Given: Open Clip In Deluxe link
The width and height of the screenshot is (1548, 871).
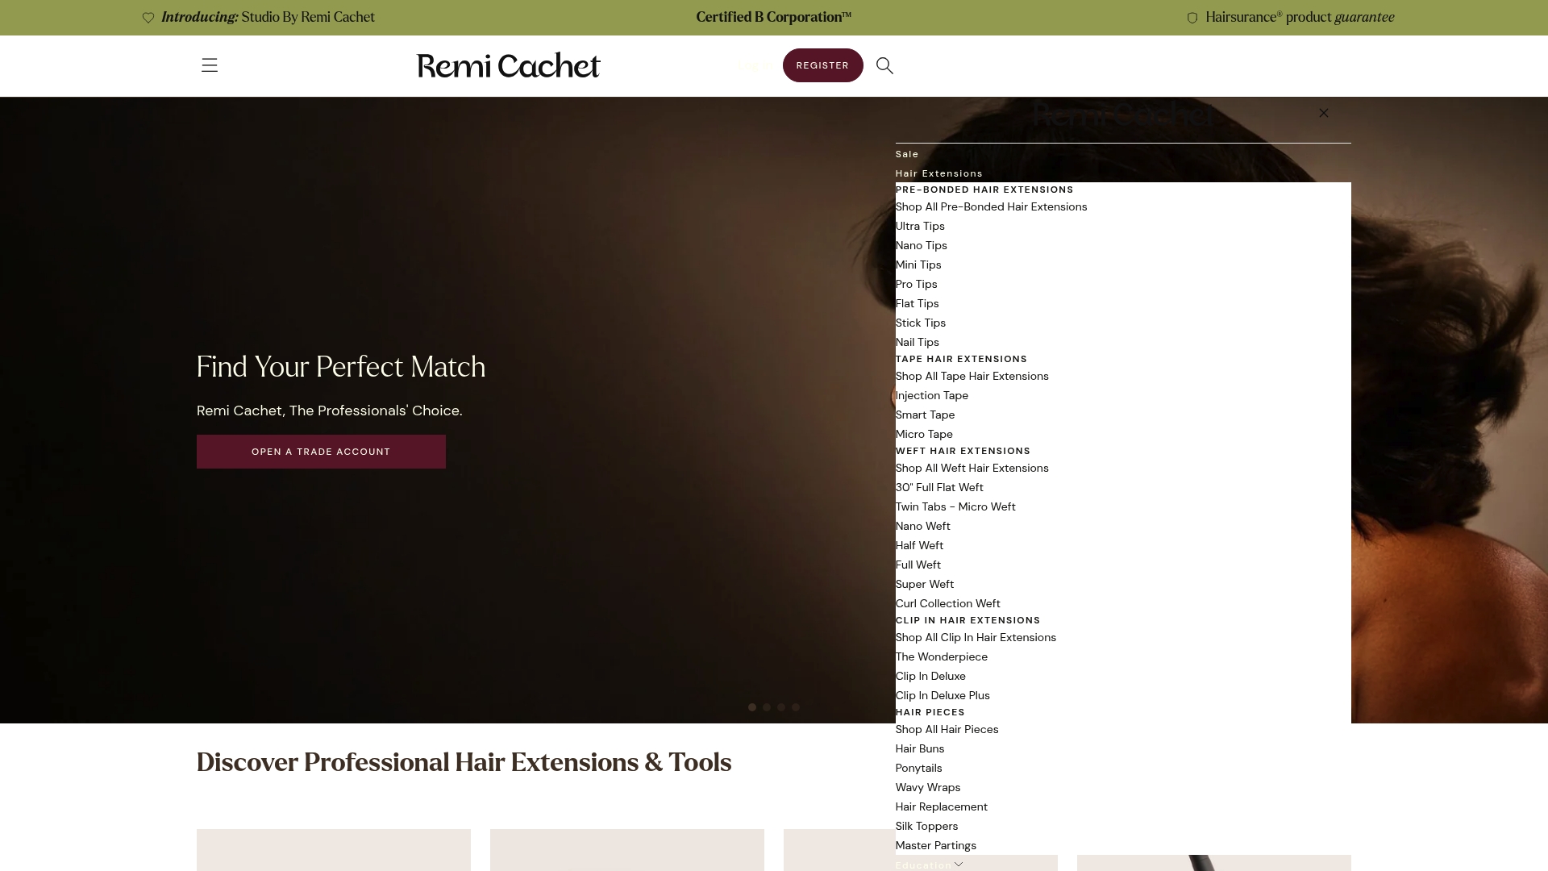Looking at the screenshot, I should pos(930,676).
